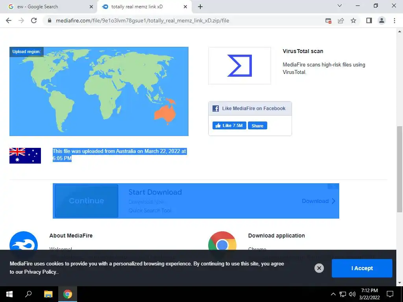The width and height of the screenshot is (403, 302).
Task: Click the Australian flag image
Action: point(25,156)
